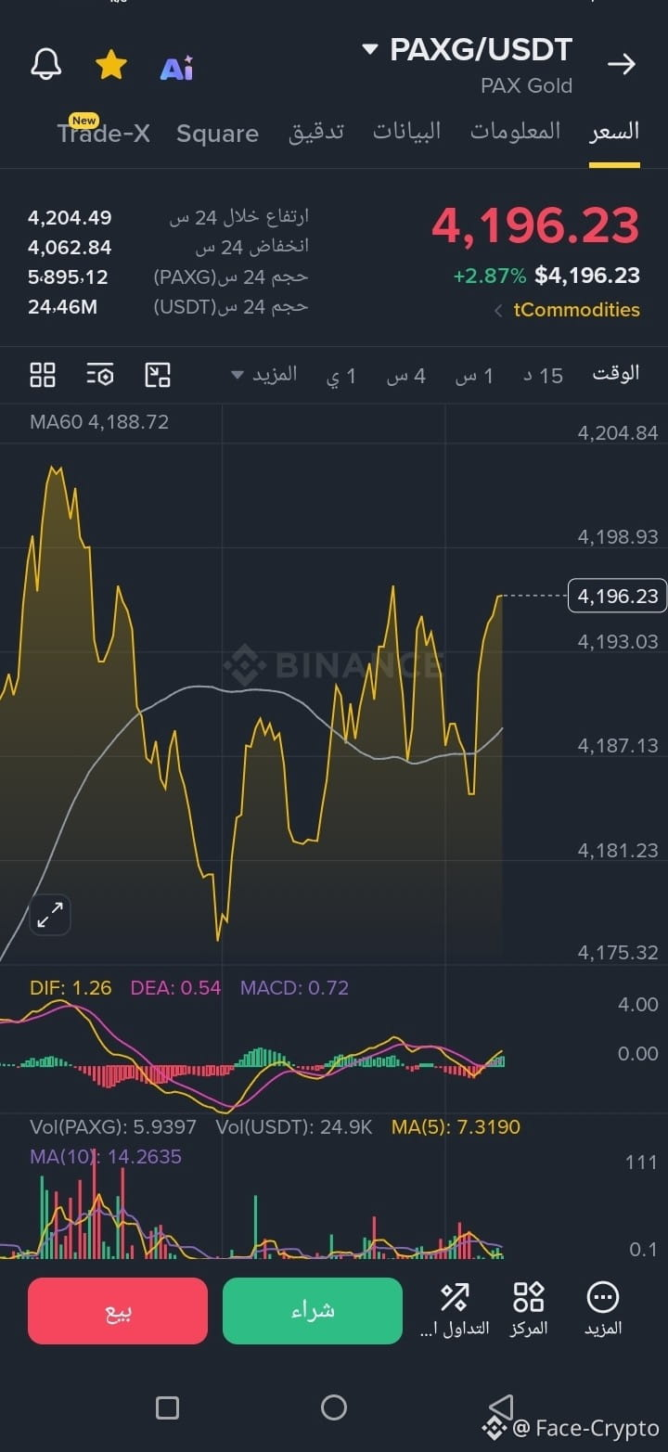Tap the PAX Gold subtitle
The height and width of the screenshot is (1452, 668).
pos(526,86)
